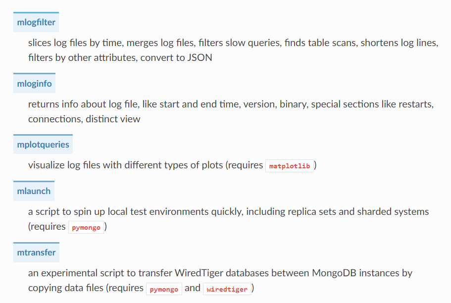Click the word JSON in mlogfilter description

200,57
